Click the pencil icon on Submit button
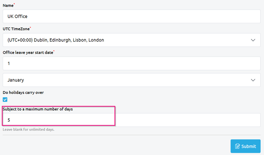The height and width of the screenshot is (155, 264). click(238, 146)
